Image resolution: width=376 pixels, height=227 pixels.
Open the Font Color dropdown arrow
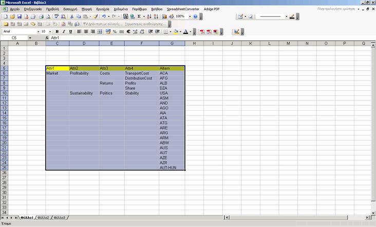(191, 32)
